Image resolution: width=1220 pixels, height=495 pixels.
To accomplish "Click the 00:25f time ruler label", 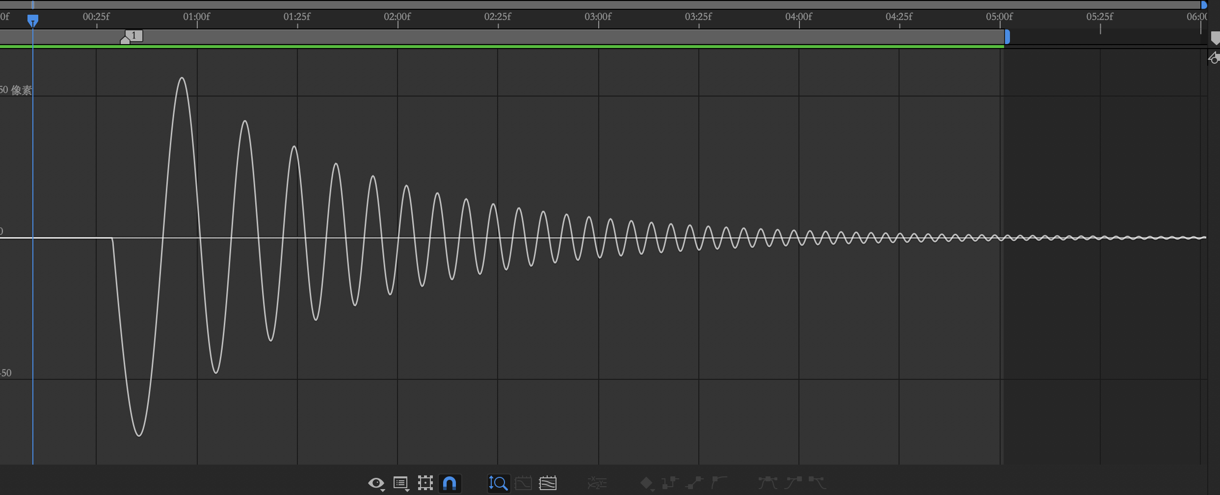I will pyautogui.click(x=96, y=17).
